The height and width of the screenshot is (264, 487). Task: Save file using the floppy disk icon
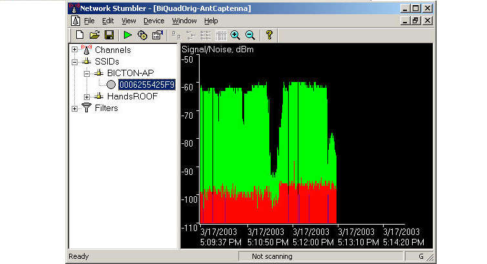[109, 35]
